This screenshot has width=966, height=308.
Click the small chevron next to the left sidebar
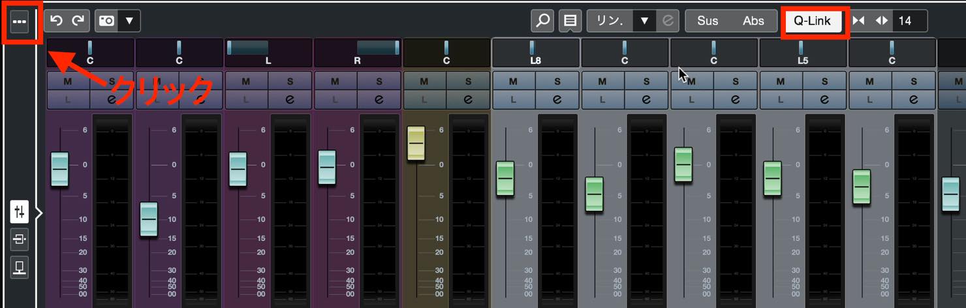coord(39,212)
